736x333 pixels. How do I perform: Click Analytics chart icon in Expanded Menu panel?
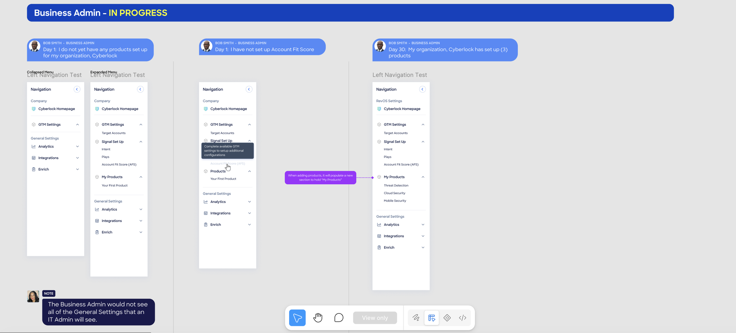click(x=97, y=209)
